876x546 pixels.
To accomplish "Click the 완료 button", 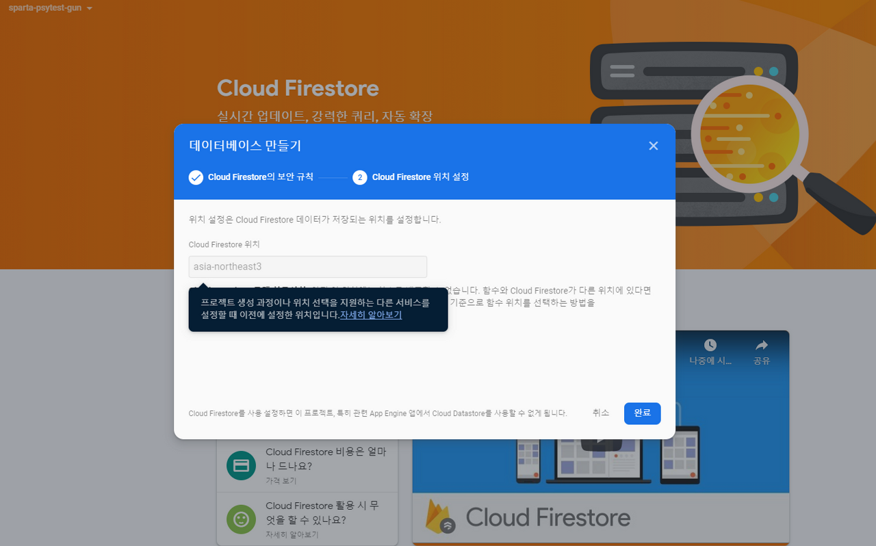I will point(642,413).
